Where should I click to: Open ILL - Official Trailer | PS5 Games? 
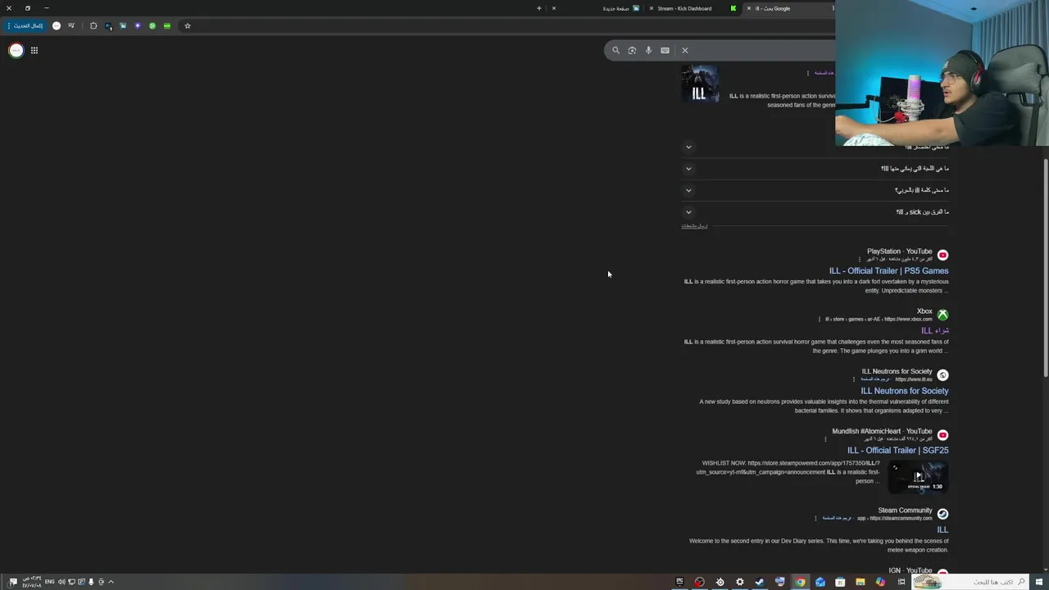point(888,270)
